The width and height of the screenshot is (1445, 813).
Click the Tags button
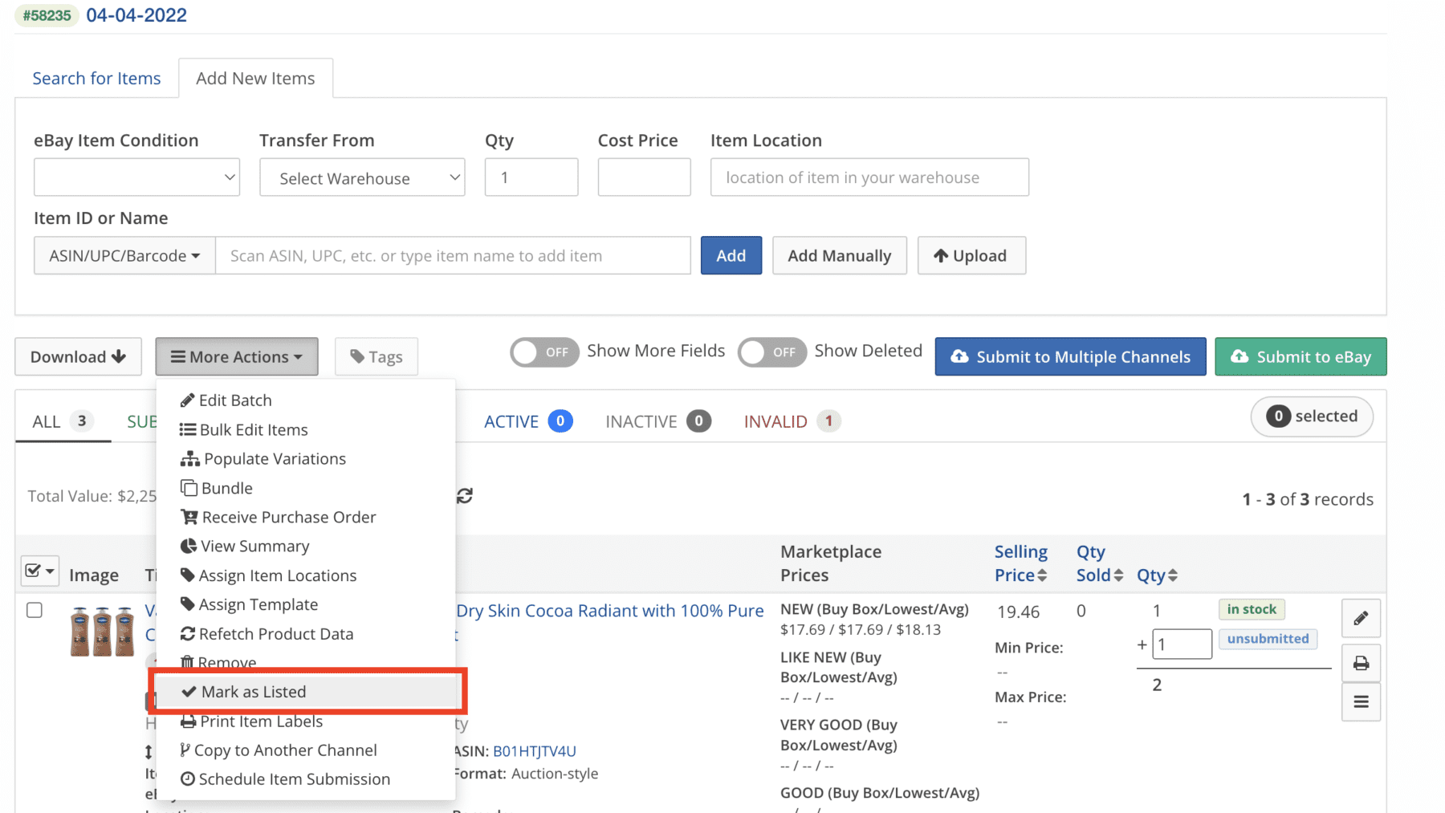point(376,356)
